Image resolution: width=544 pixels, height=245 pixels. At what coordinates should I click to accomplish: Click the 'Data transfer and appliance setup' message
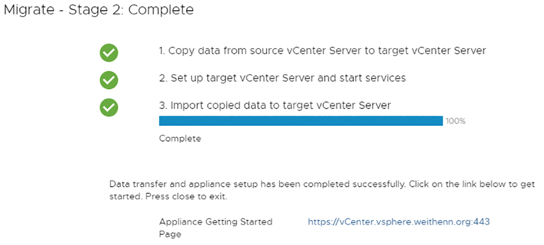257,184
